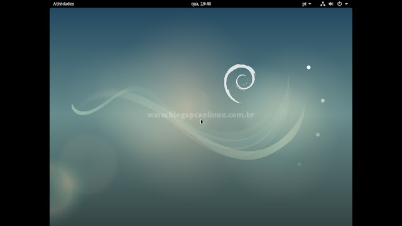Open the pt keyboard layout menu
Image resolution: width=402 pixels, height=226 pixels.
307,4
